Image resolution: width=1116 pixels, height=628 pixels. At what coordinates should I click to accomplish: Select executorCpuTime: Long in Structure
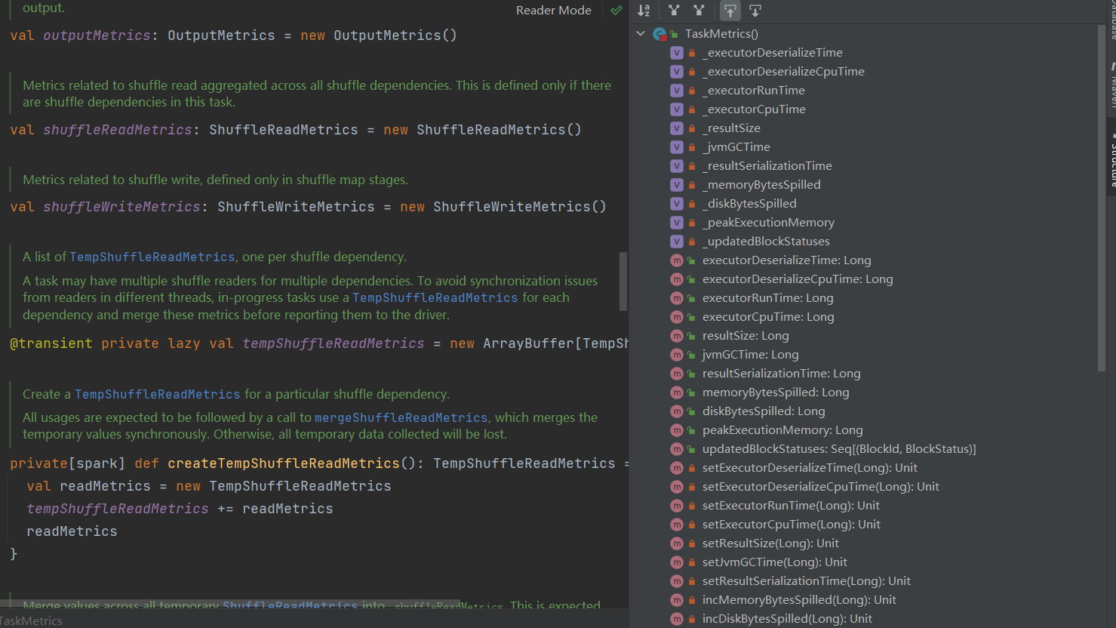coord(768,317)
